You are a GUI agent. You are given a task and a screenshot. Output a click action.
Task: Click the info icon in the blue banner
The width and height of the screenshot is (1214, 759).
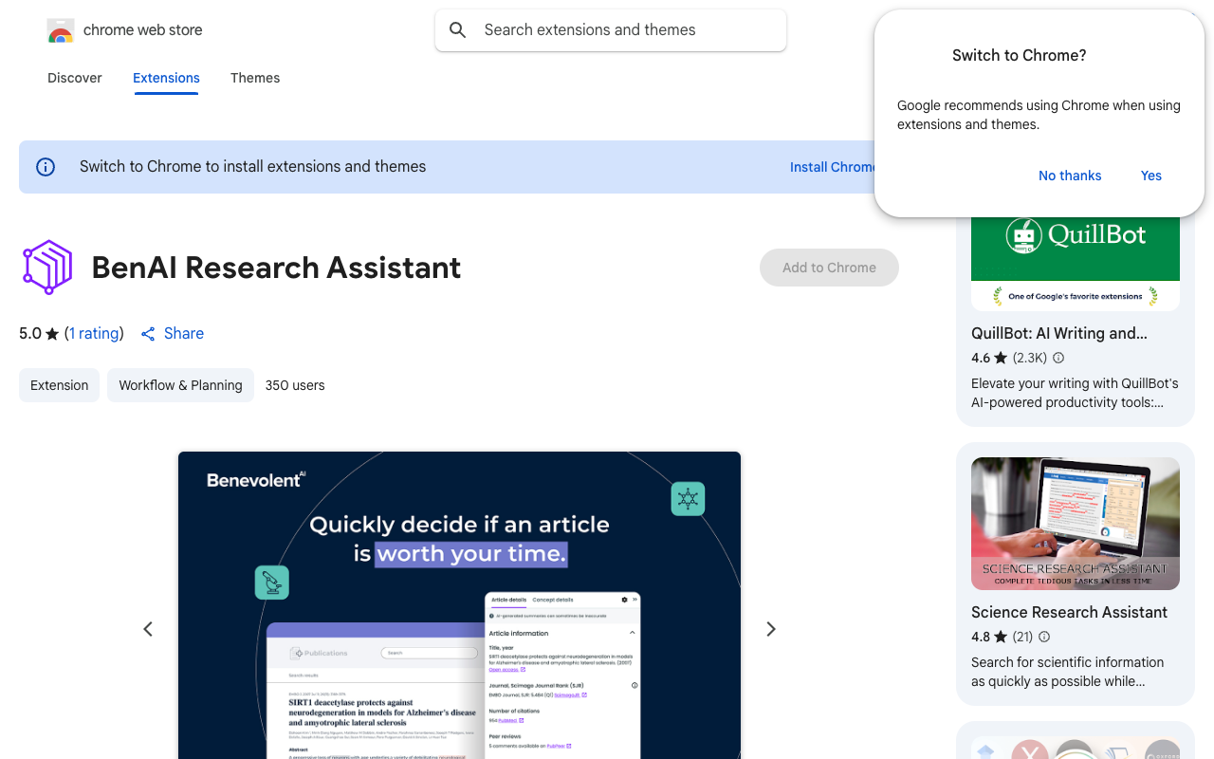[x=46, y=167]
